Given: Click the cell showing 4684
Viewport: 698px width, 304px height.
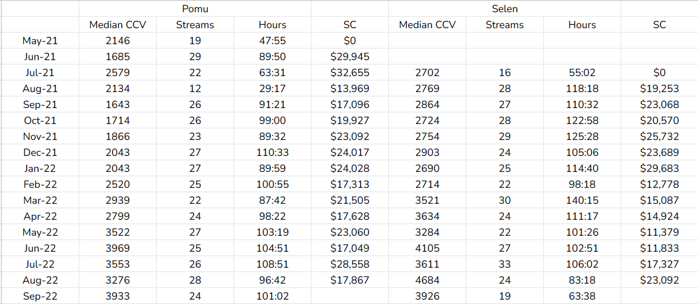Looking at the screenshot, I should coord(428,281).
